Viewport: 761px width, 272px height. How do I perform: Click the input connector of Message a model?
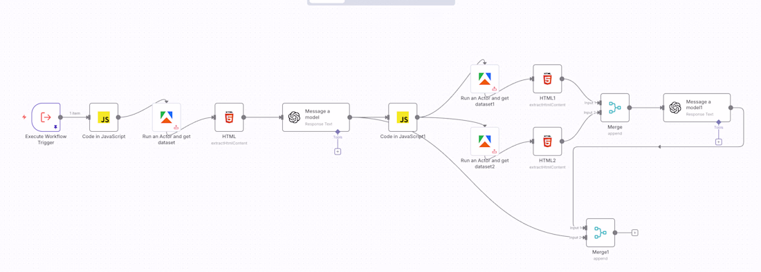pyautogui.click(x=282, y=117)
